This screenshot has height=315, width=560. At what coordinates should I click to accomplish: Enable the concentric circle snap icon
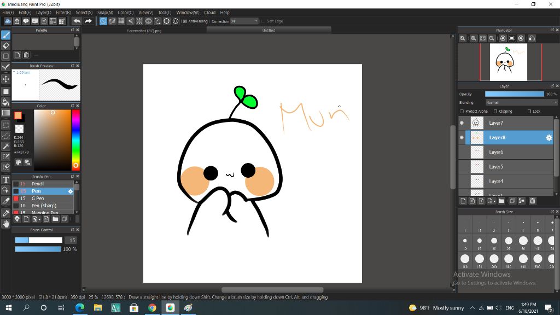click(148, 21)
